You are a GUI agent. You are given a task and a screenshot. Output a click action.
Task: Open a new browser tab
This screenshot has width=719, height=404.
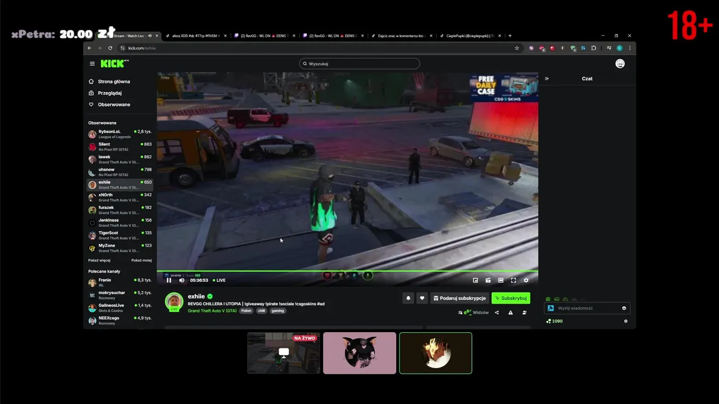(x=510, y=35)
